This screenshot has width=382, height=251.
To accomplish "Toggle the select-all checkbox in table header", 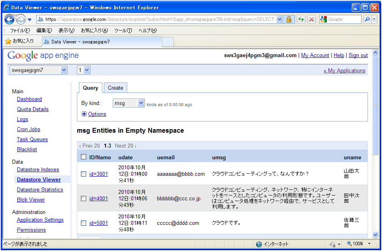I will (x=83, y=157).
